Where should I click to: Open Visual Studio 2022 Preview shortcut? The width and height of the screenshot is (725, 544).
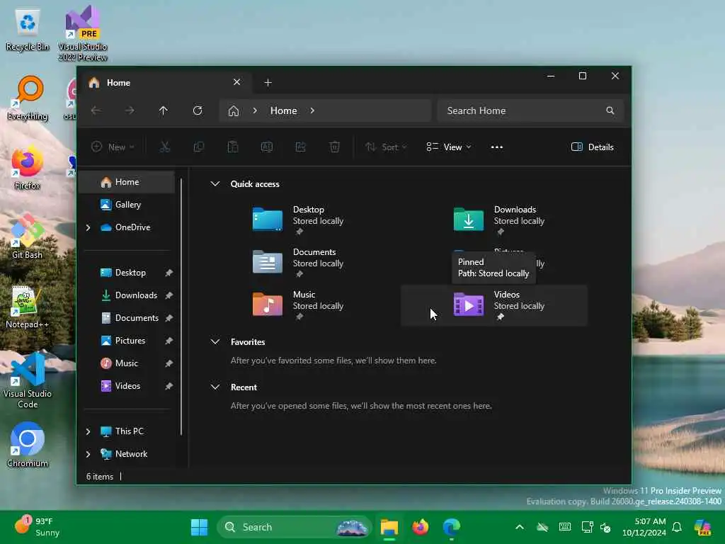(x=82, y=33)
